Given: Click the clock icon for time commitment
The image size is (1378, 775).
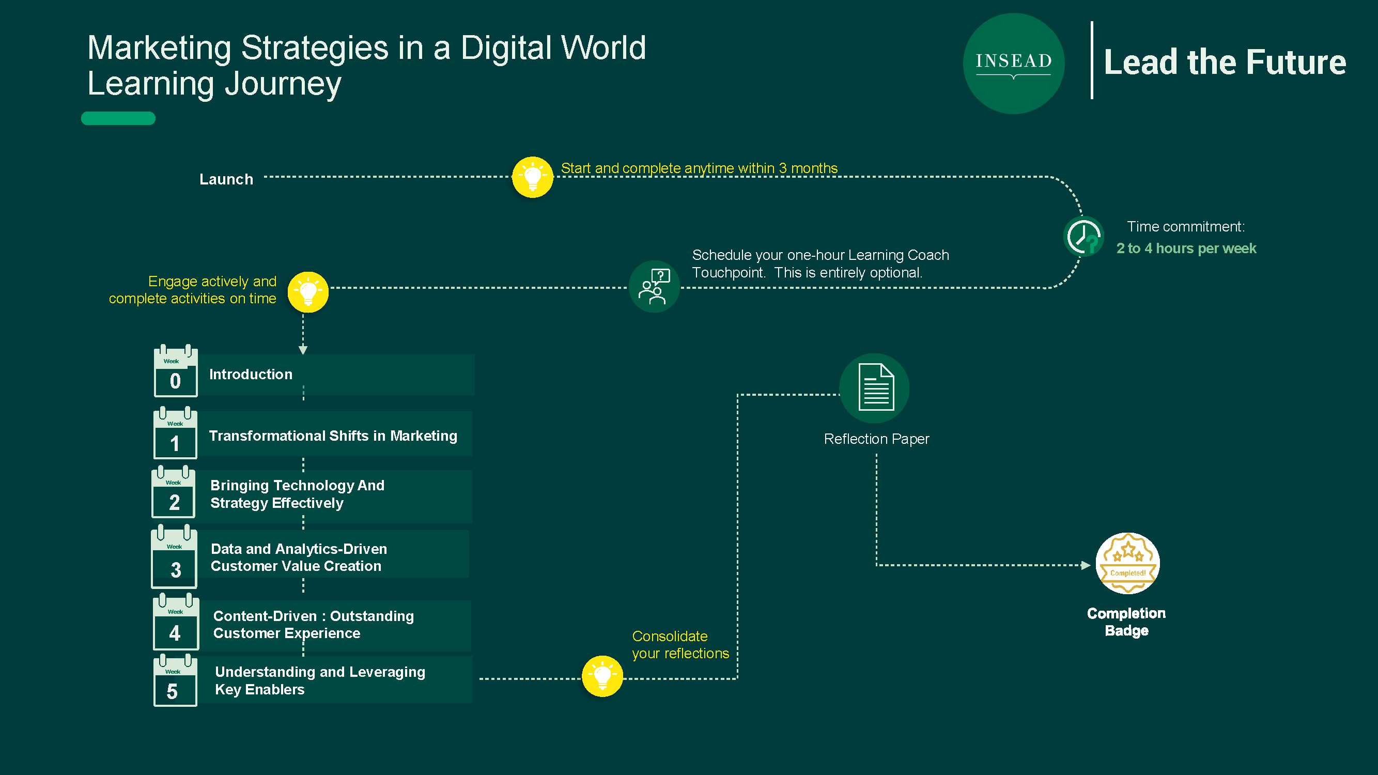Looking at the screenshot, I should [x=1084, y=237].
